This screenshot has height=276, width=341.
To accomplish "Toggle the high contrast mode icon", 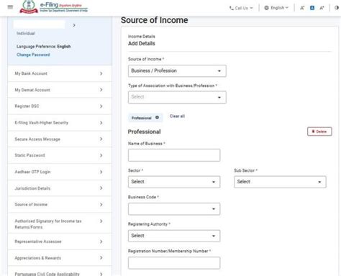I will (x=337, y=8).
